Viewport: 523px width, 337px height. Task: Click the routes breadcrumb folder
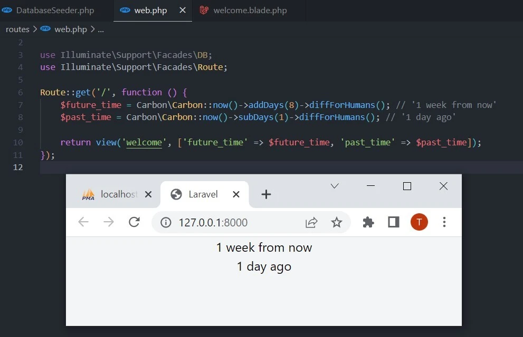tap(17, 29)
